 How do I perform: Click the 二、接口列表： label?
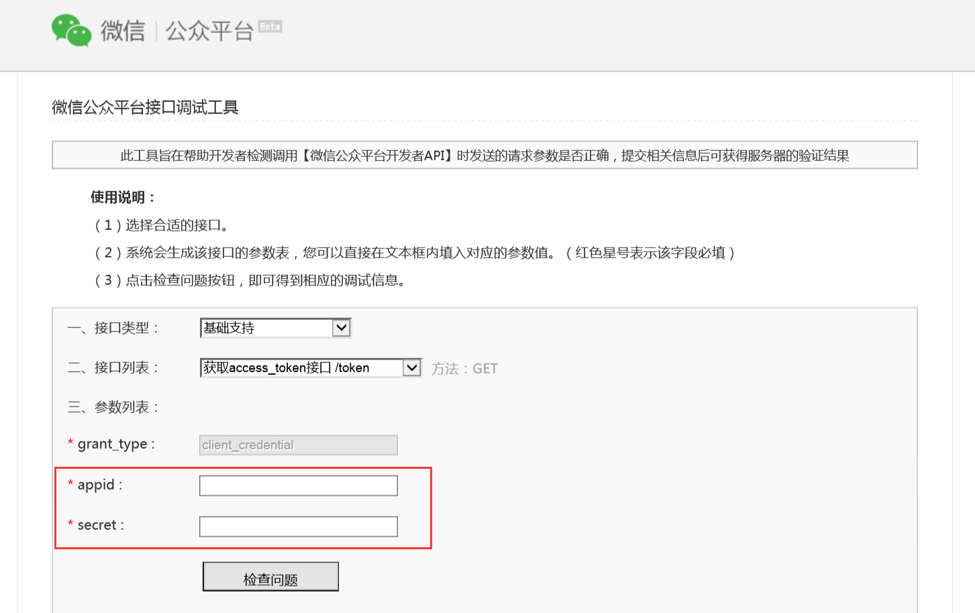[x=113, y=368]
